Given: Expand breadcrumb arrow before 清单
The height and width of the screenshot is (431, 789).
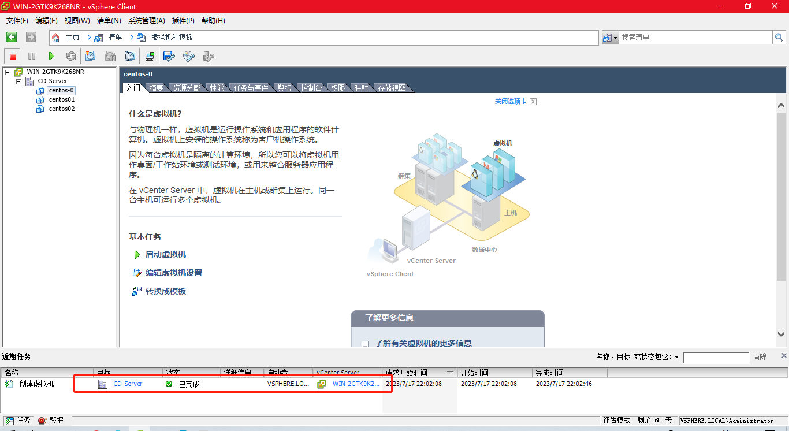Looking at the screenshot, I should tap(89, 37).
